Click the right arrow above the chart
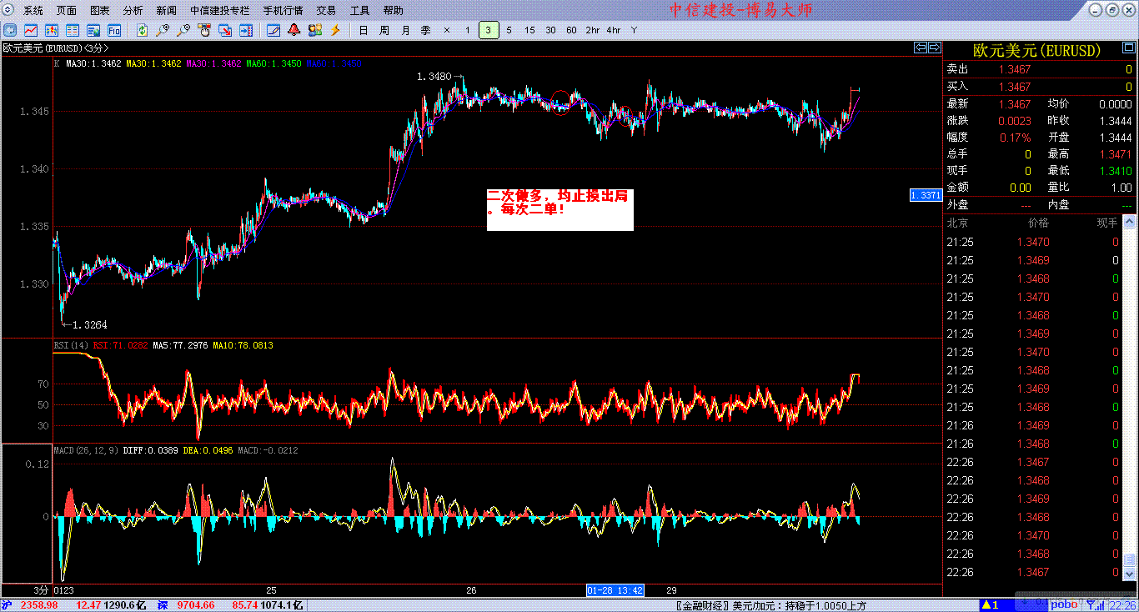The height and width of the screenshot is (612, 1139). [935, 48]
